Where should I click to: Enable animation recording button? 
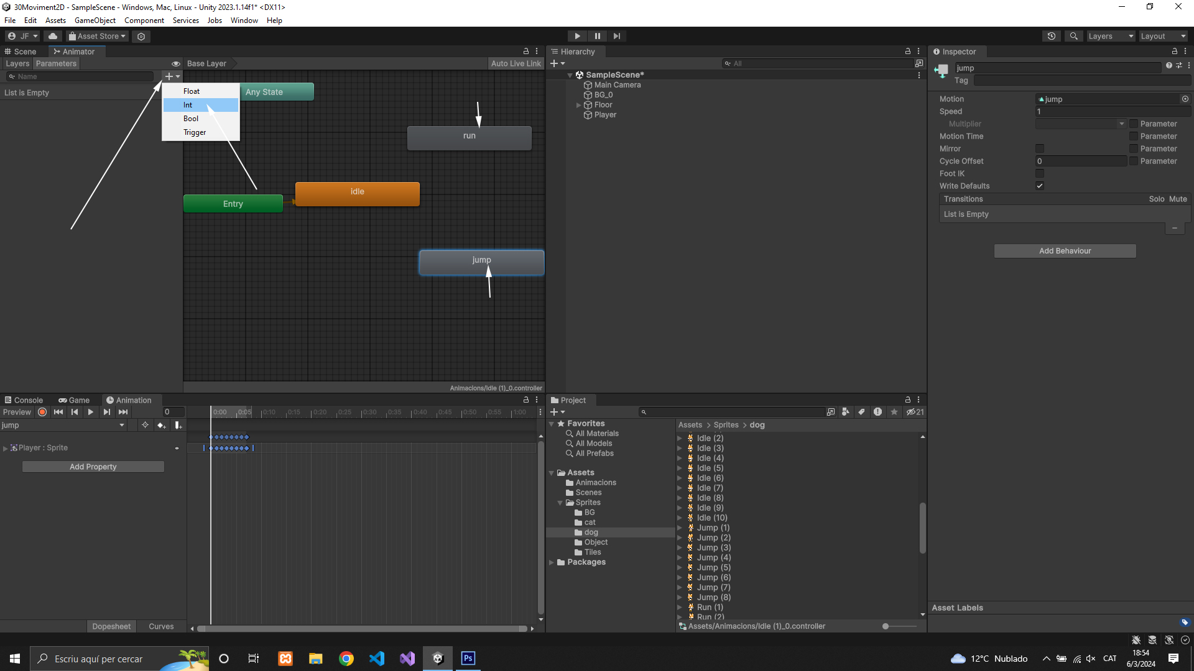(x=42, y=412)
